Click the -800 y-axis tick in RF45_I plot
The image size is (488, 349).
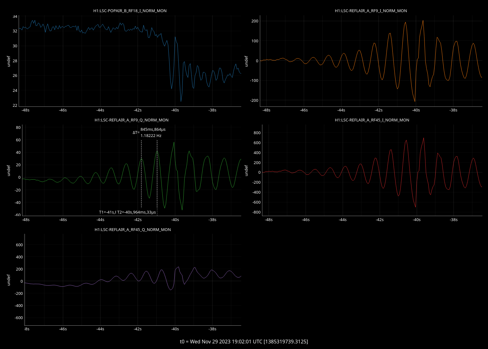(257, 212)
